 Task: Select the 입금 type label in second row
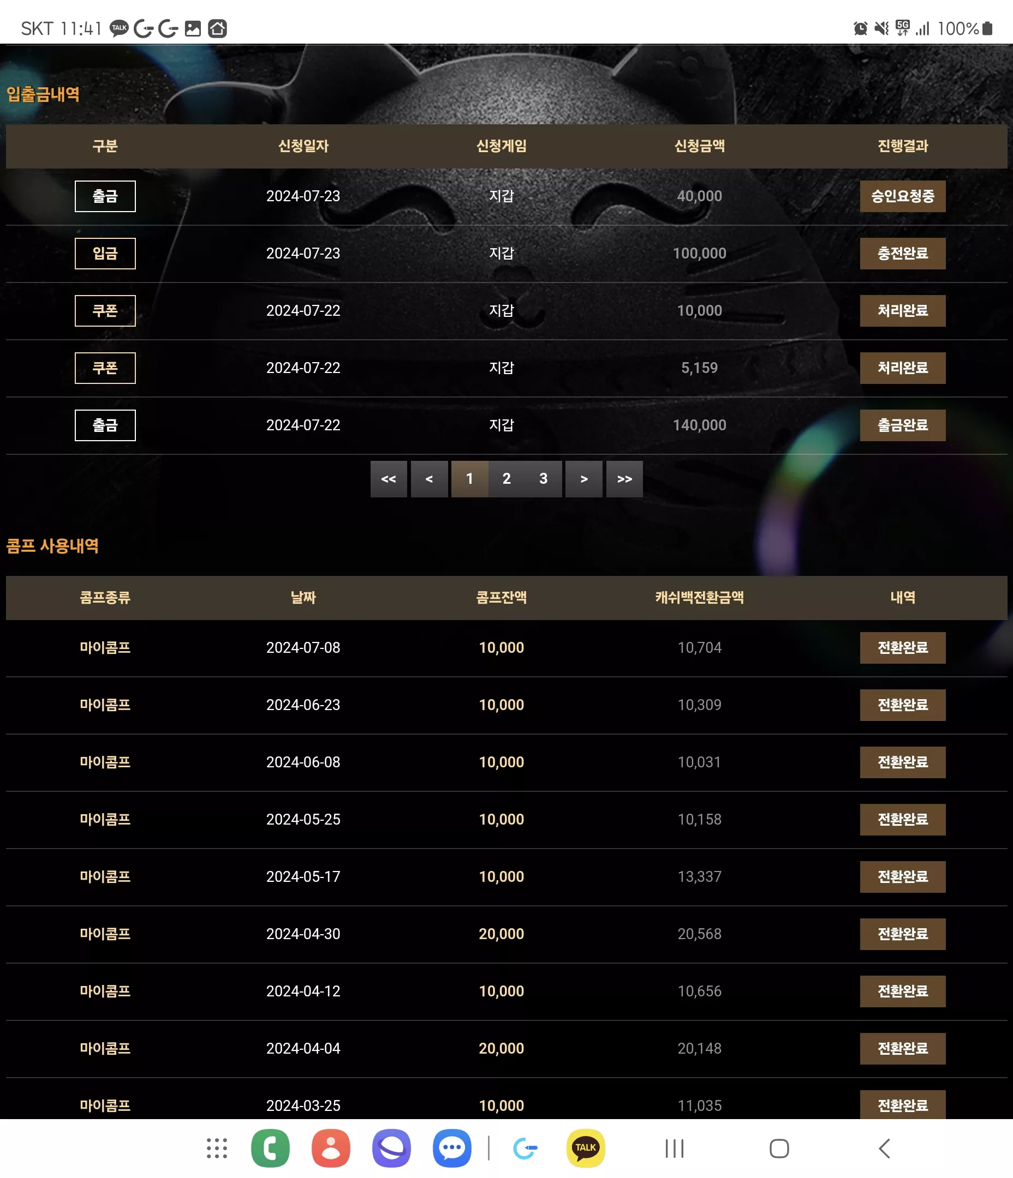[105, 254]
